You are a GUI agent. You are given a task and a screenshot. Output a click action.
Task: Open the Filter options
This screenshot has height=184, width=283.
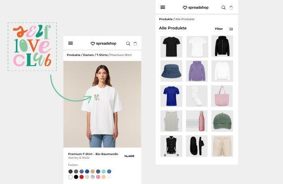click(219, 29)
